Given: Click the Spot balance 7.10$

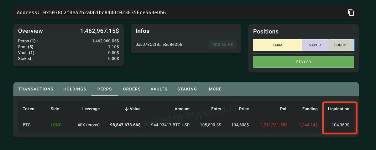Looking at the screenshot, I should 113,47.
